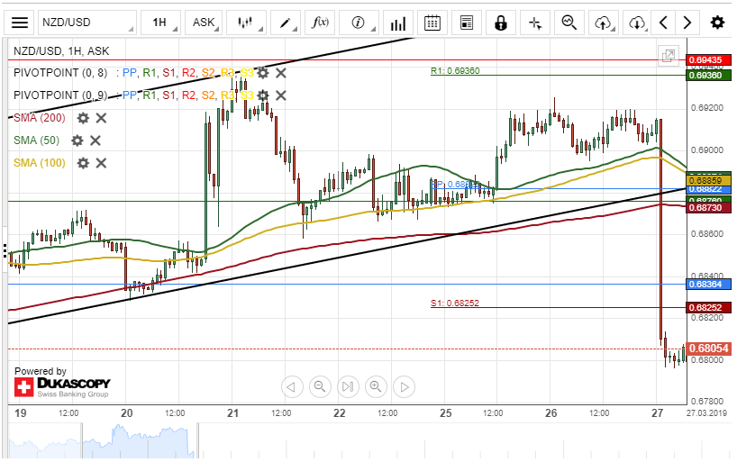
Task: Open the chart settings gear in toolbar
Action: tap(717, 23)
